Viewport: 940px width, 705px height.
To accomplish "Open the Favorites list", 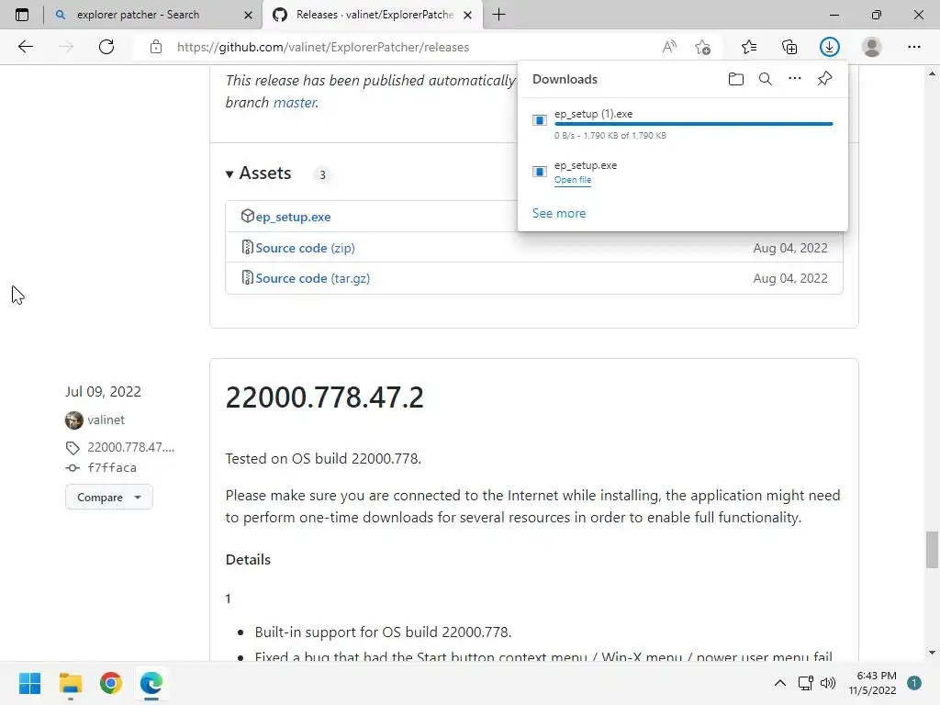I will tap(749, 47).
